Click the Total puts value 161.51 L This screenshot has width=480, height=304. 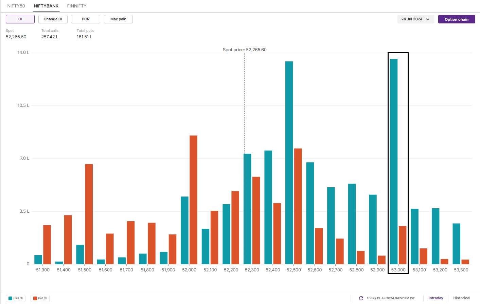(85, 37)
